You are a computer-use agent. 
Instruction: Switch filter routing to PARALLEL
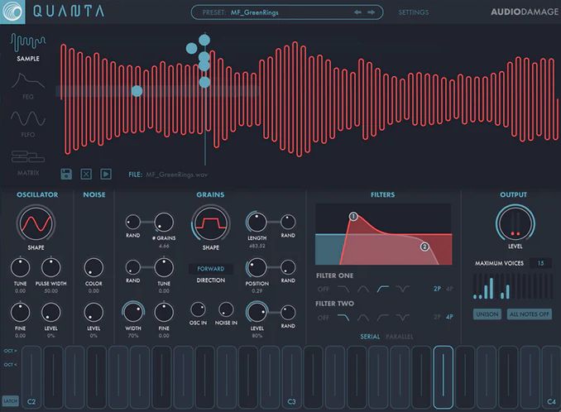point(400,337)
